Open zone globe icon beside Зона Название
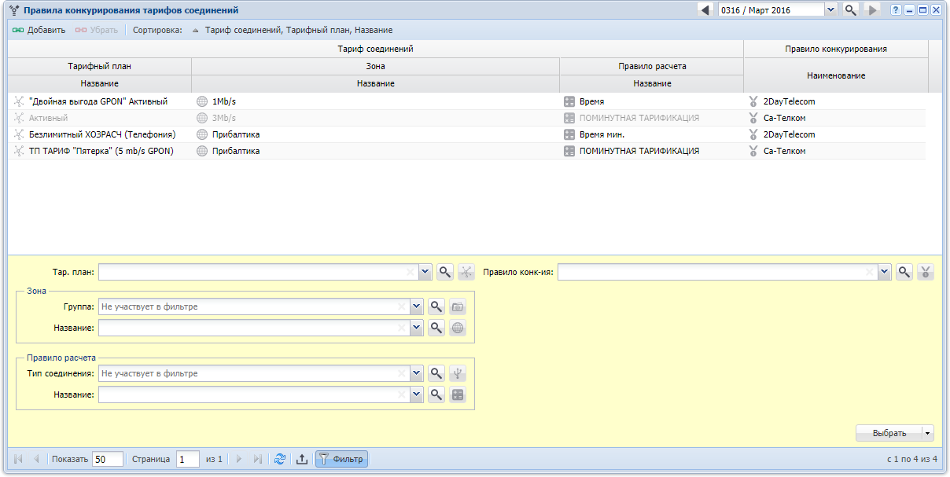This screenshot has width=950, height=477. [x=458, y=328]
